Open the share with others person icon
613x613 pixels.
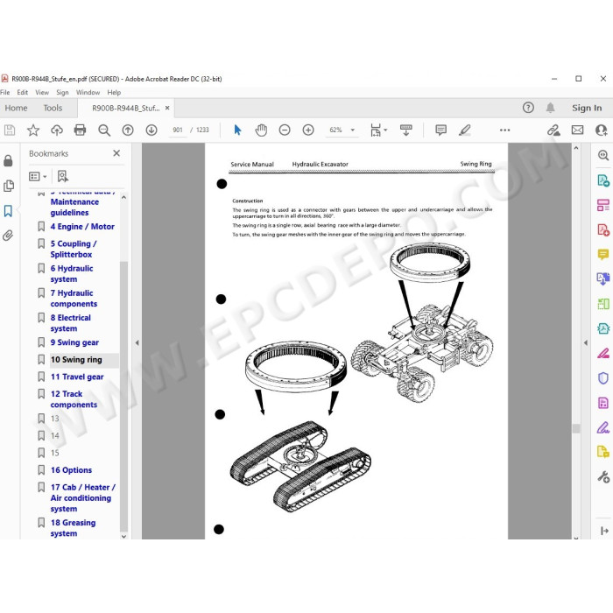(602, 130)
